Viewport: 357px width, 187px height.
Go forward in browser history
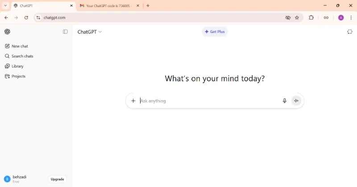point(16,17)
